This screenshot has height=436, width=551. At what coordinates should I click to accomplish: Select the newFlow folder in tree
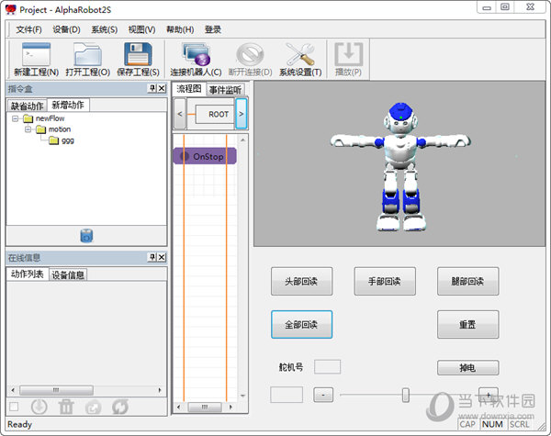(x=44, y=118)
